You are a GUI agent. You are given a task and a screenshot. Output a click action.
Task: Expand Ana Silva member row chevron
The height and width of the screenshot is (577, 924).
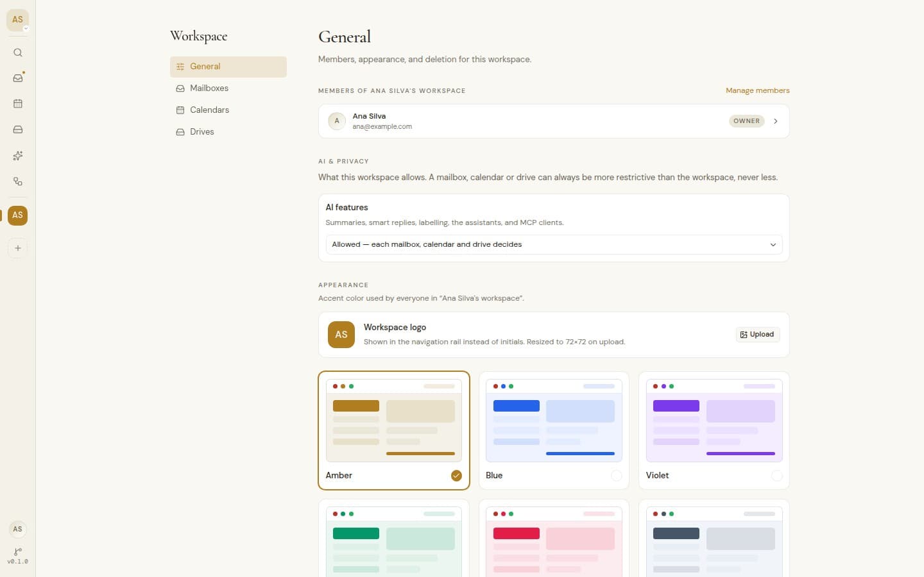(x=775, y=121)
